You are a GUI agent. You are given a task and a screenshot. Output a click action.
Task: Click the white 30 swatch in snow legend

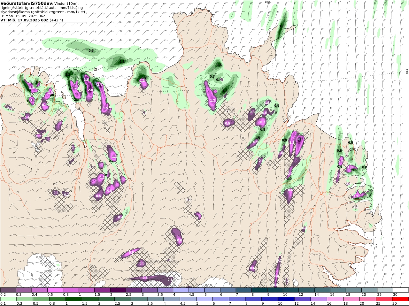pyautogui.click(x=401, y=290)
